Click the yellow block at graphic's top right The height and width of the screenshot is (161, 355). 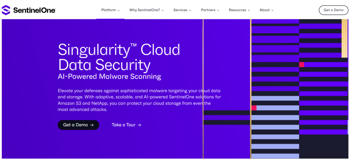(344, 38)
